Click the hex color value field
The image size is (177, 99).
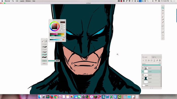[63, 30]
